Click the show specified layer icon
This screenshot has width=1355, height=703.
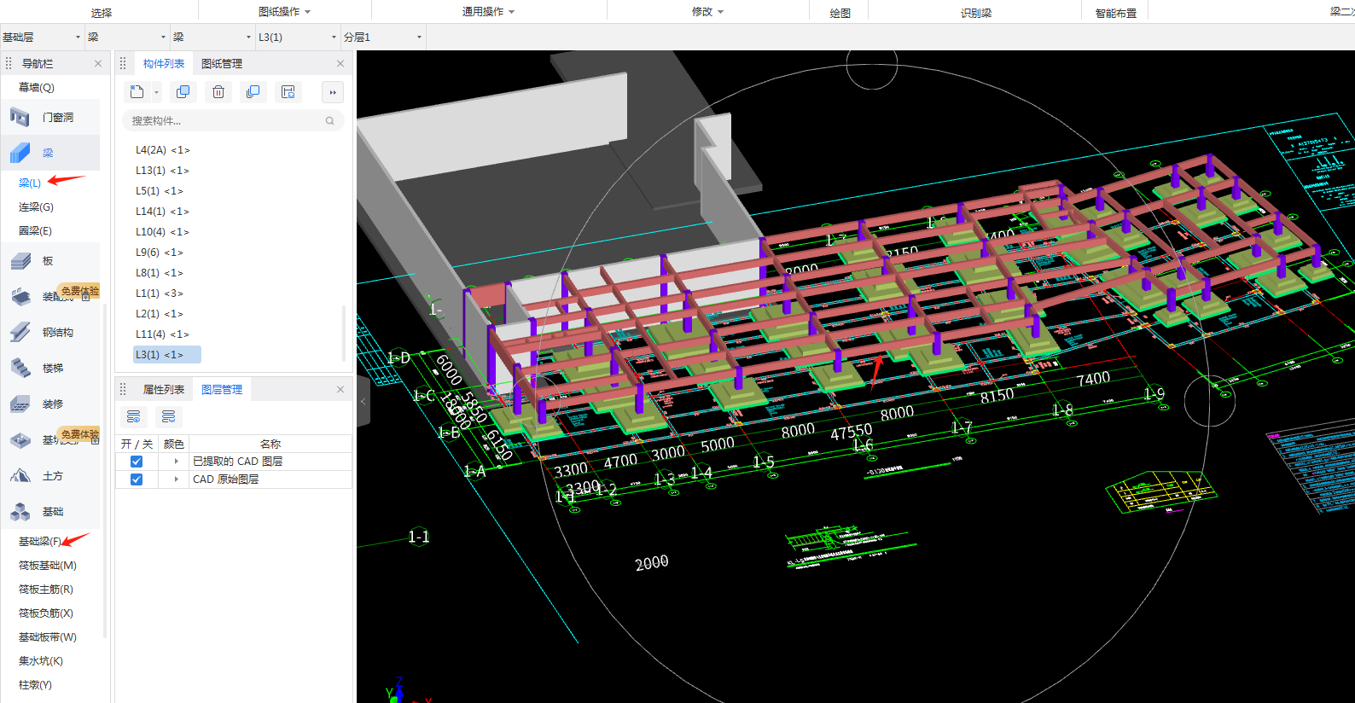coord(134,416)
